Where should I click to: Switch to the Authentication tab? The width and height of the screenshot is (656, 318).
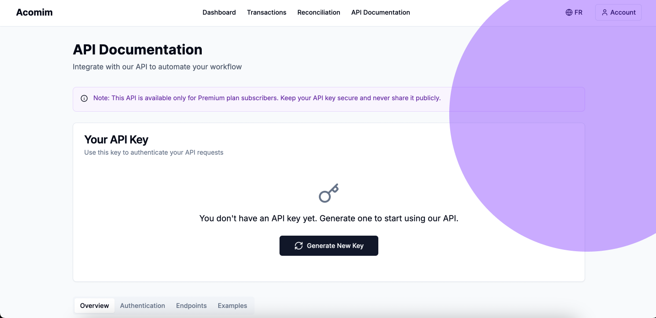(x=143, y=306)
